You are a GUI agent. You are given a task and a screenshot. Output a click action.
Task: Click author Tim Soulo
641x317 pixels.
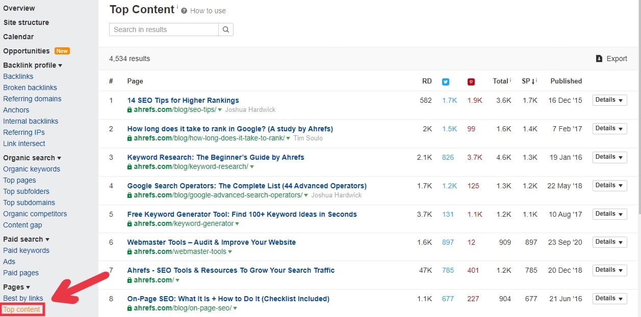click(x=308, y=138)
